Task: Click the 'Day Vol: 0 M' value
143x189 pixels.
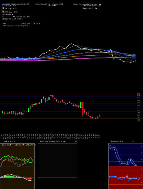Action: [90, 8]
